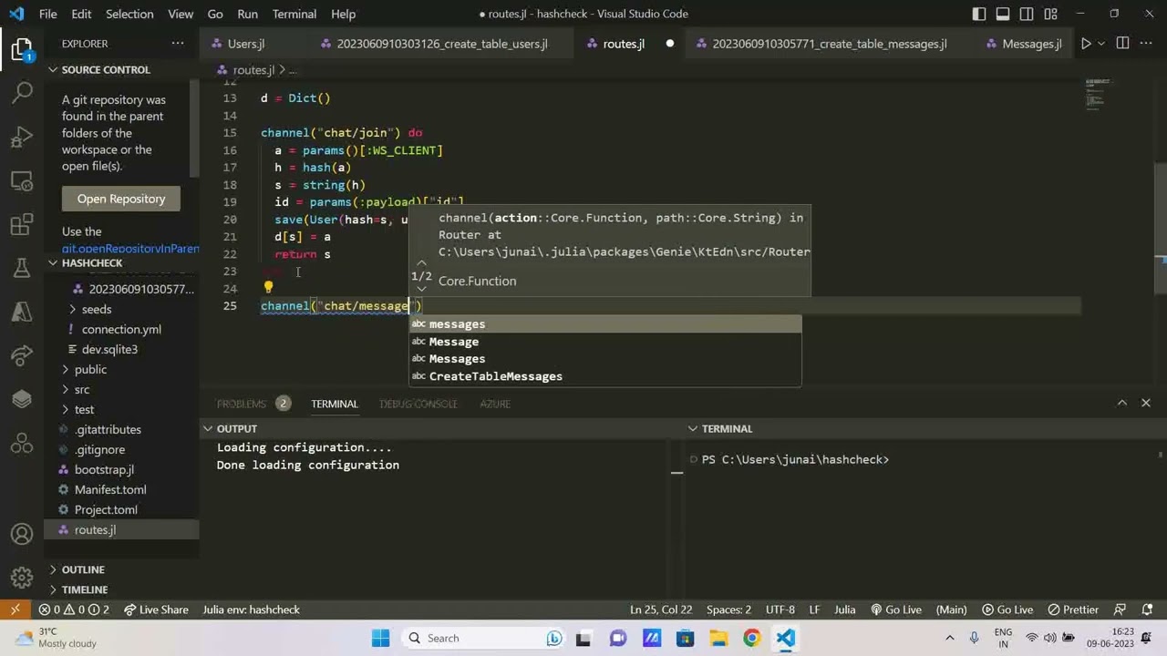1167x656 pixels.
Task: Click the Open Repository button
Action: [121, 199]
